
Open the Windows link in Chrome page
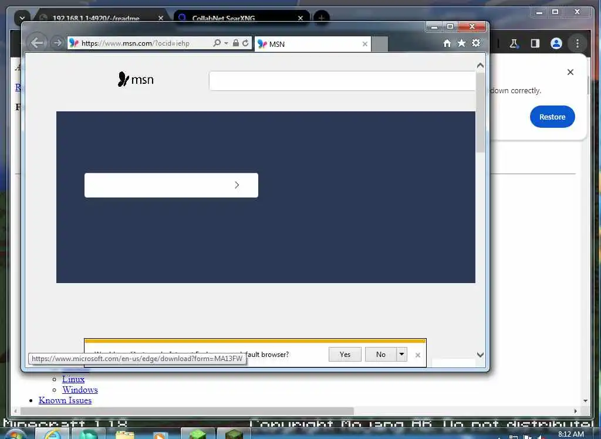pos(80,390)
